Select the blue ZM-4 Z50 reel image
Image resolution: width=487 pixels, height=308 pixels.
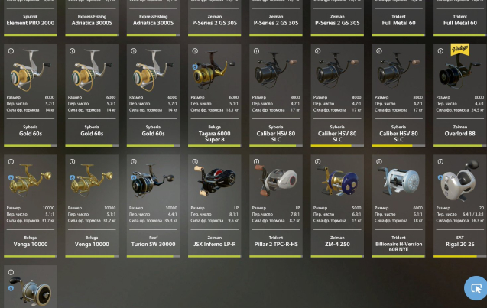(338, 179)
